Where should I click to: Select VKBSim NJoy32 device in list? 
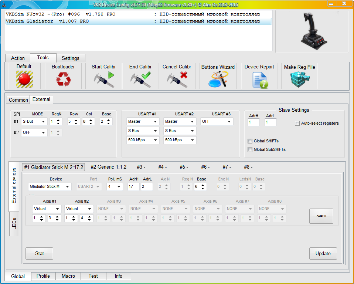[x=139, y=14]
